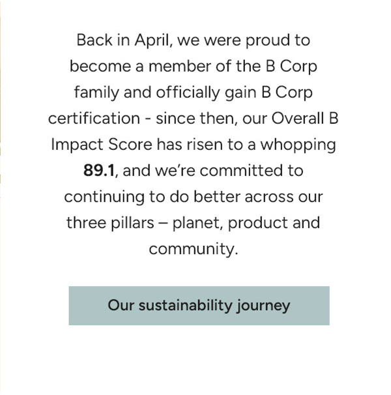Click the words 'continuing to do better'
The image size is (391, 395).
click(152, 197)
